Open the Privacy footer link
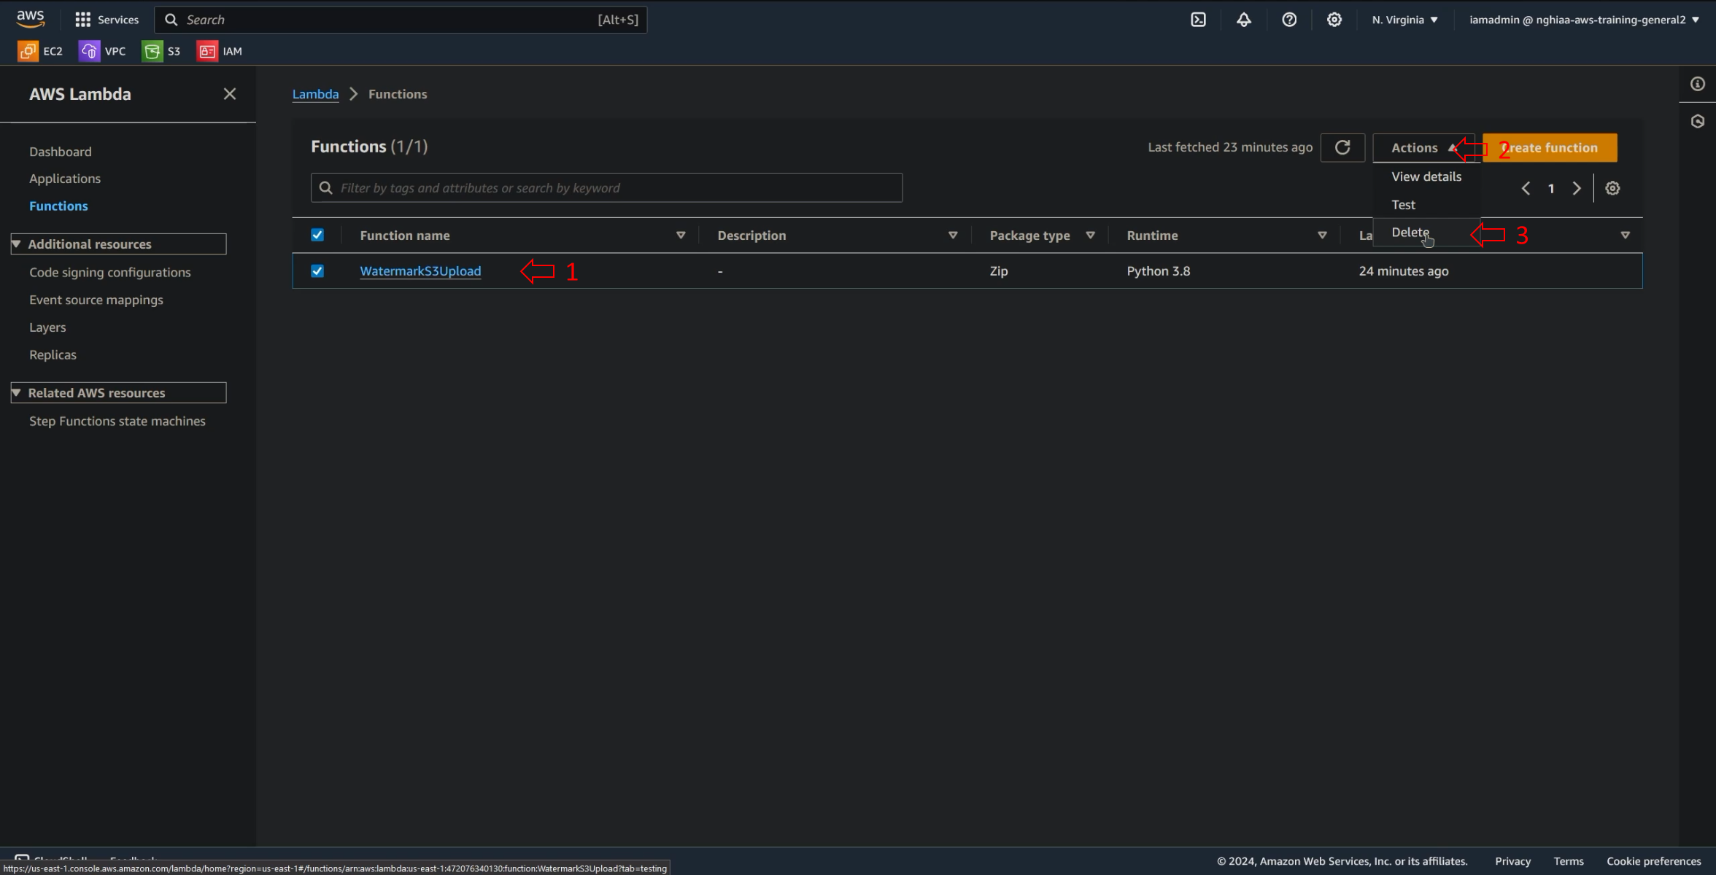Image resolution: width=1716 pixels, height=875 pixels. pos(1512,861)
